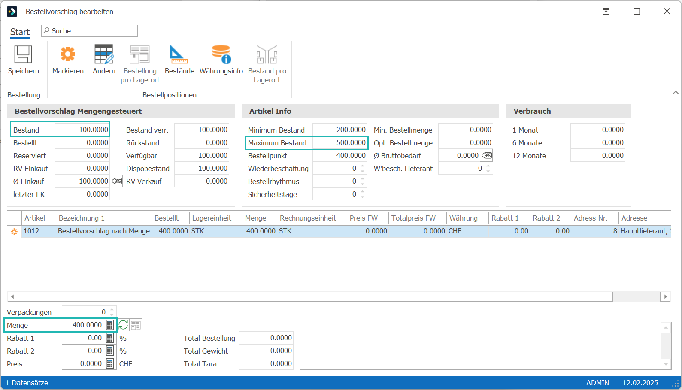This screenshot has height=390, width=682.
Task: Increase W'besch. Lieferant with up arrow
Action: 488,166
